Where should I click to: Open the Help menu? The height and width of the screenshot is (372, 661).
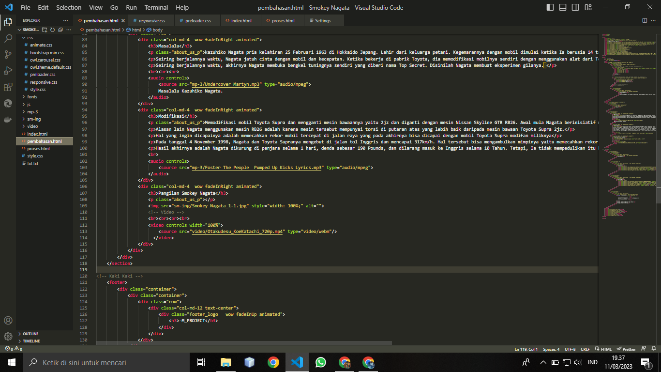pyautogui.click(x=182, y=7)
